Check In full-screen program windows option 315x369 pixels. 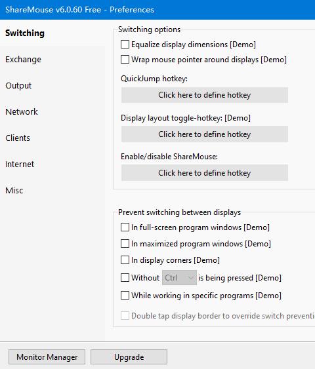coord(125,227)
